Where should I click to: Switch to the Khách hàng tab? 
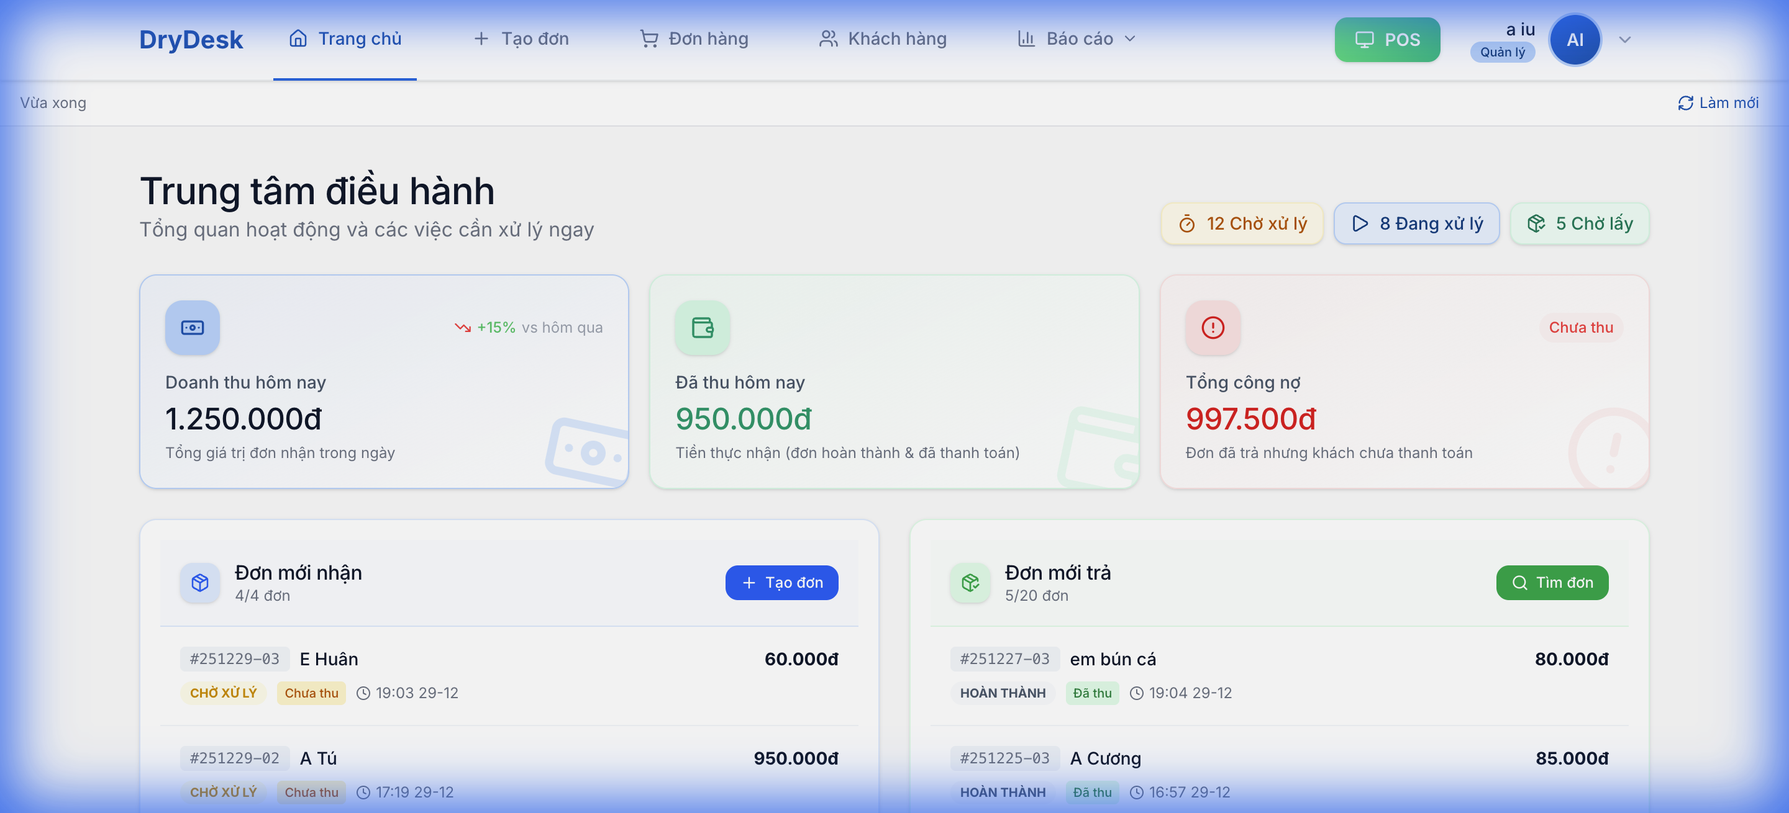point(882,38)
